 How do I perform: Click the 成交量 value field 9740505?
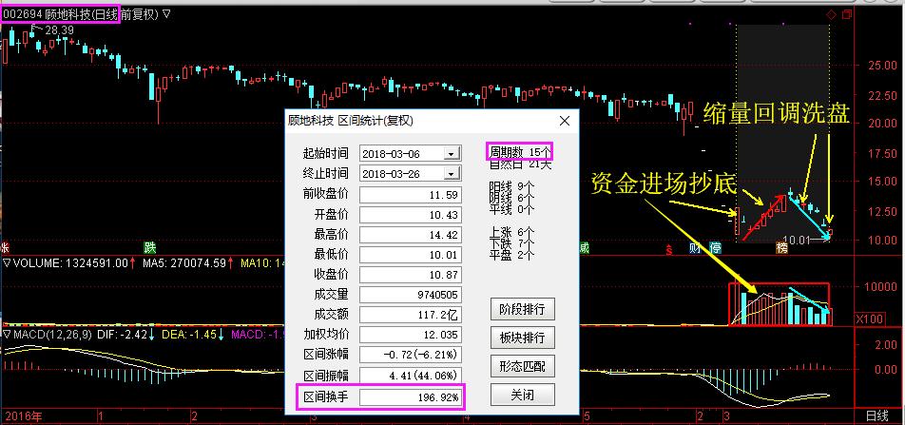pos(411,295)
